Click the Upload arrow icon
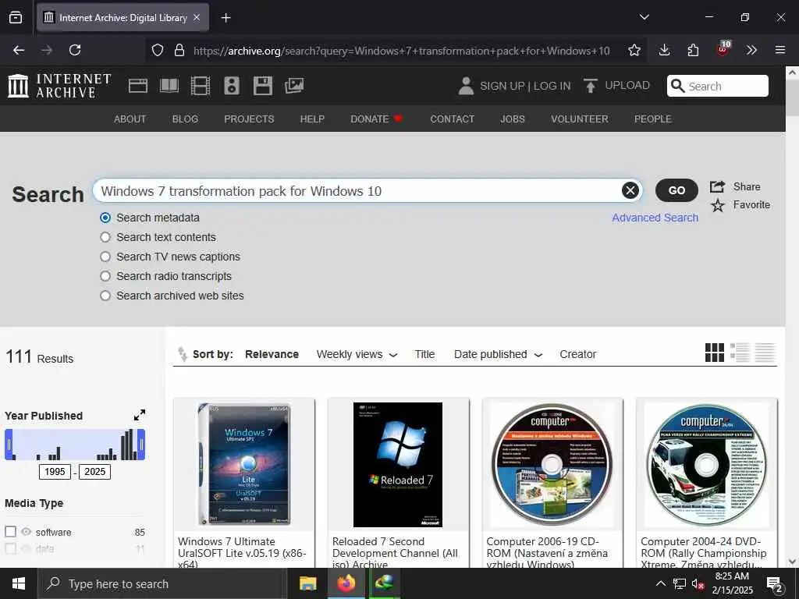Image resolution: width=799 pixels, height=599 pixels. tap(590, 86)
